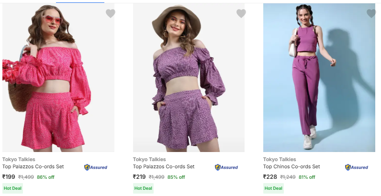
Task: Favorite the Top Chinos Co-ords Set
Action: point(371,13)
